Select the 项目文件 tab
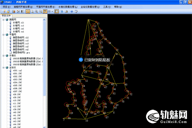192x128 pixels. (x=6, y=16)
